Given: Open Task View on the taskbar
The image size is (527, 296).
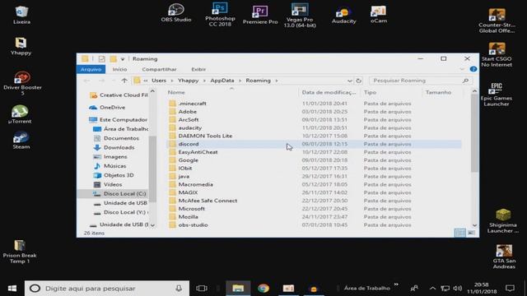Looking at the screenshot, I should point(202,289).
